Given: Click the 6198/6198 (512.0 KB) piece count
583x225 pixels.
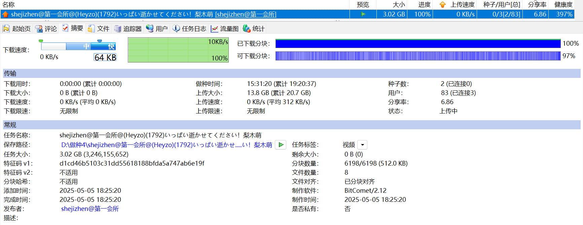Looking at the screenshot, I should [376, 163].
